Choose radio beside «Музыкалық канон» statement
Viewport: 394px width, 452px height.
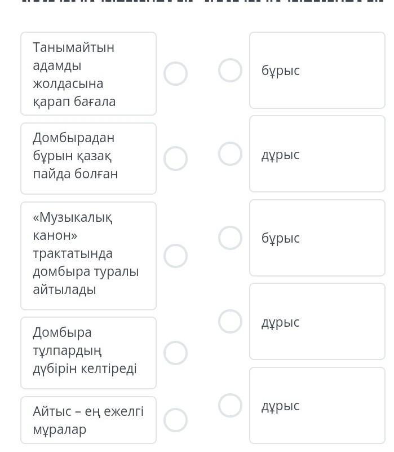[175, 256]
